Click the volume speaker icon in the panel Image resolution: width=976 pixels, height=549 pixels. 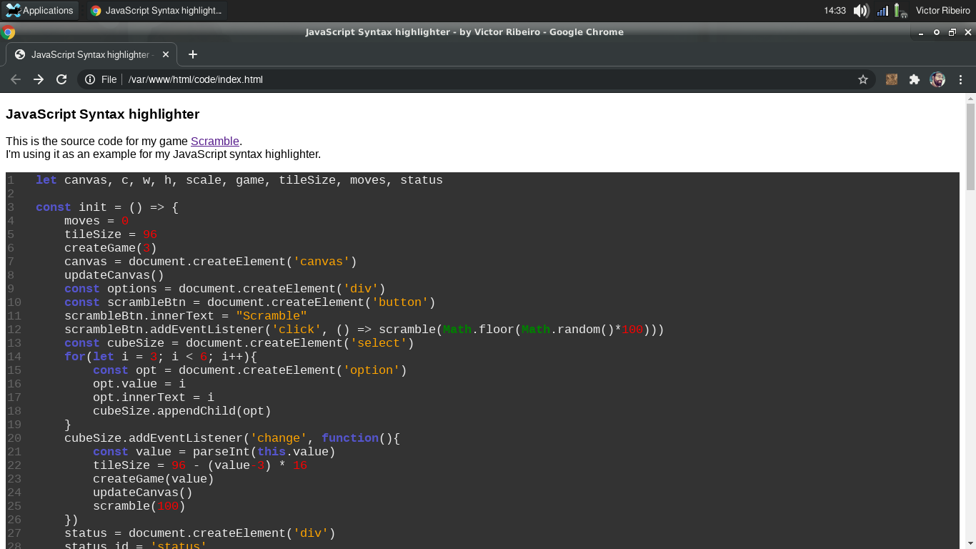[x=861, y=10]
